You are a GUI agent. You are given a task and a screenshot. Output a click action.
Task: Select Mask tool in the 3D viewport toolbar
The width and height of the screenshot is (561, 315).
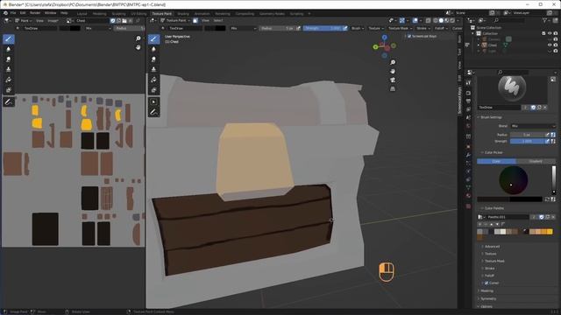[154, 89]
